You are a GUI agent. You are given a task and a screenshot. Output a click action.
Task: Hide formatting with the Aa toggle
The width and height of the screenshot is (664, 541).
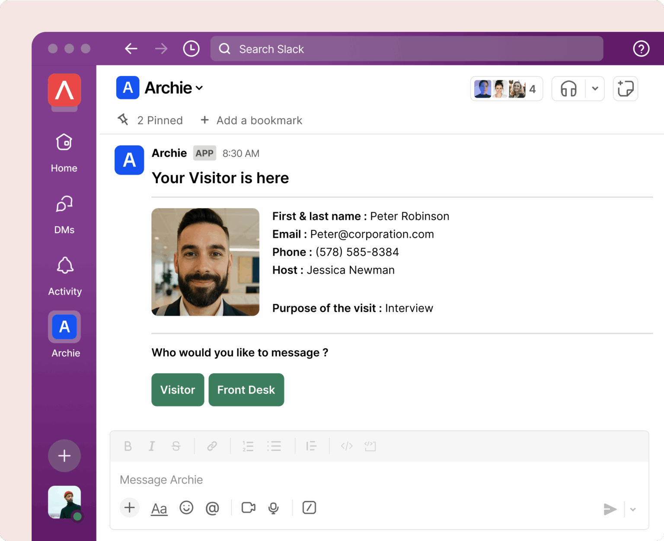coord(159,508)
